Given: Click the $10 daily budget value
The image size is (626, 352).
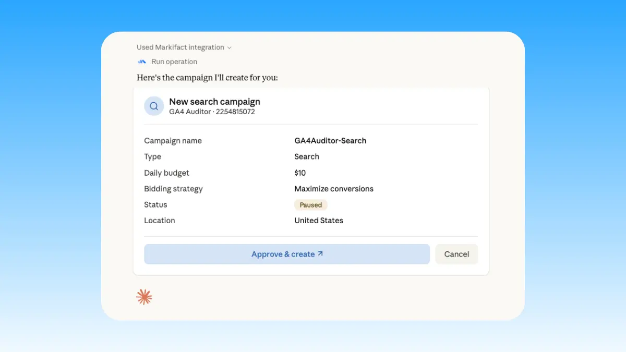Looking at the screenshot, I should [x=300, y=173].
